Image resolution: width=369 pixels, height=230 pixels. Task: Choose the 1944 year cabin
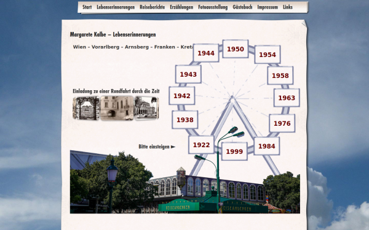[206, 53]
